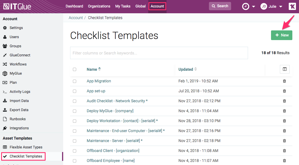Click the Account breadcrumb link
299x165 pixels.
click(x=76, y=18)
